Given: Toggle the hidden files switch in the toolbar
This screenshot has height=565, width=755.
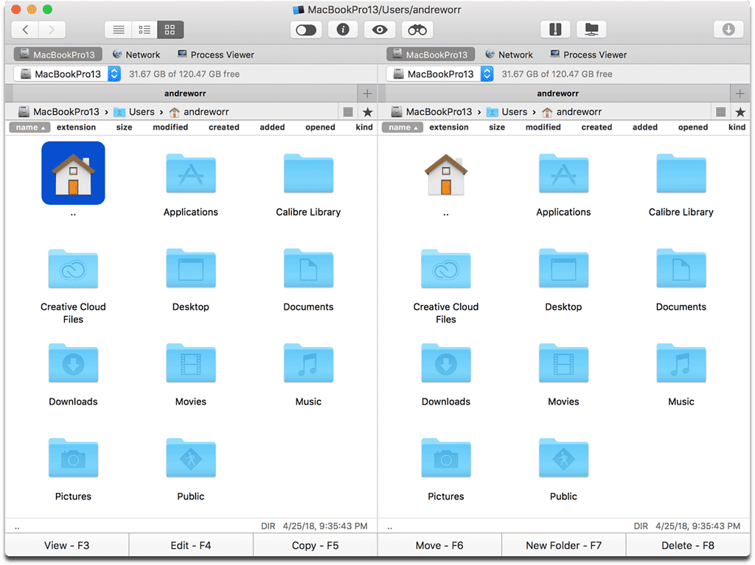Looking at the screenshot, I should [x=306, y=29].
